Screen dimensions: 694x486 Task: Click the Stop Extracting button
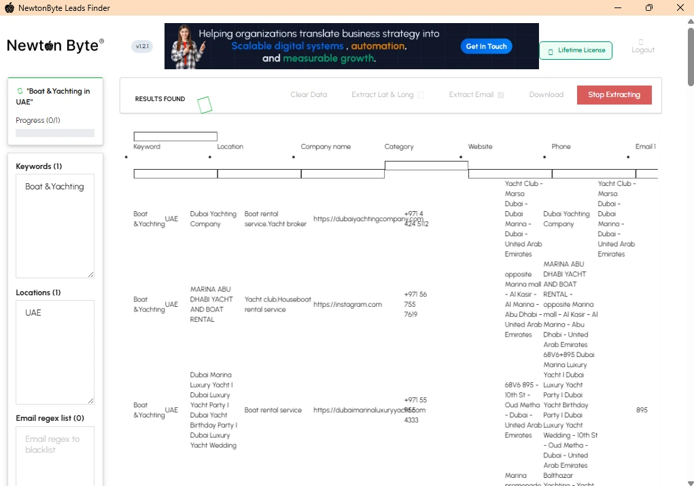(614, 95)
